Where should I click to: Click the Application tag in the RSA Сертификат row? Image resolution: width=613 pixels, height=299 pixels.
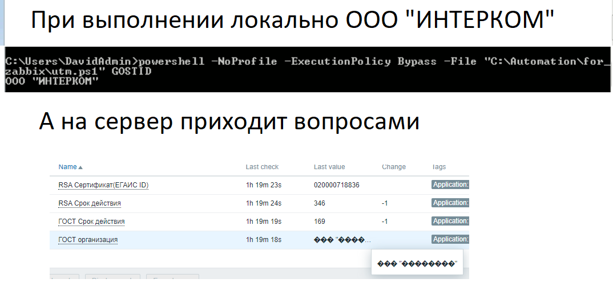450,185
